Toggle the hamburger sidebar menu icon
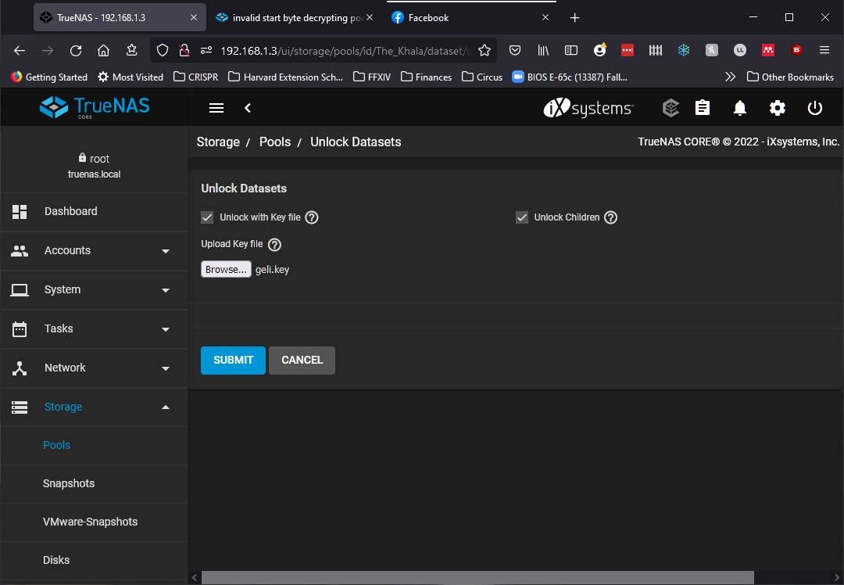 pyautogui.click(x=216, y=108)
